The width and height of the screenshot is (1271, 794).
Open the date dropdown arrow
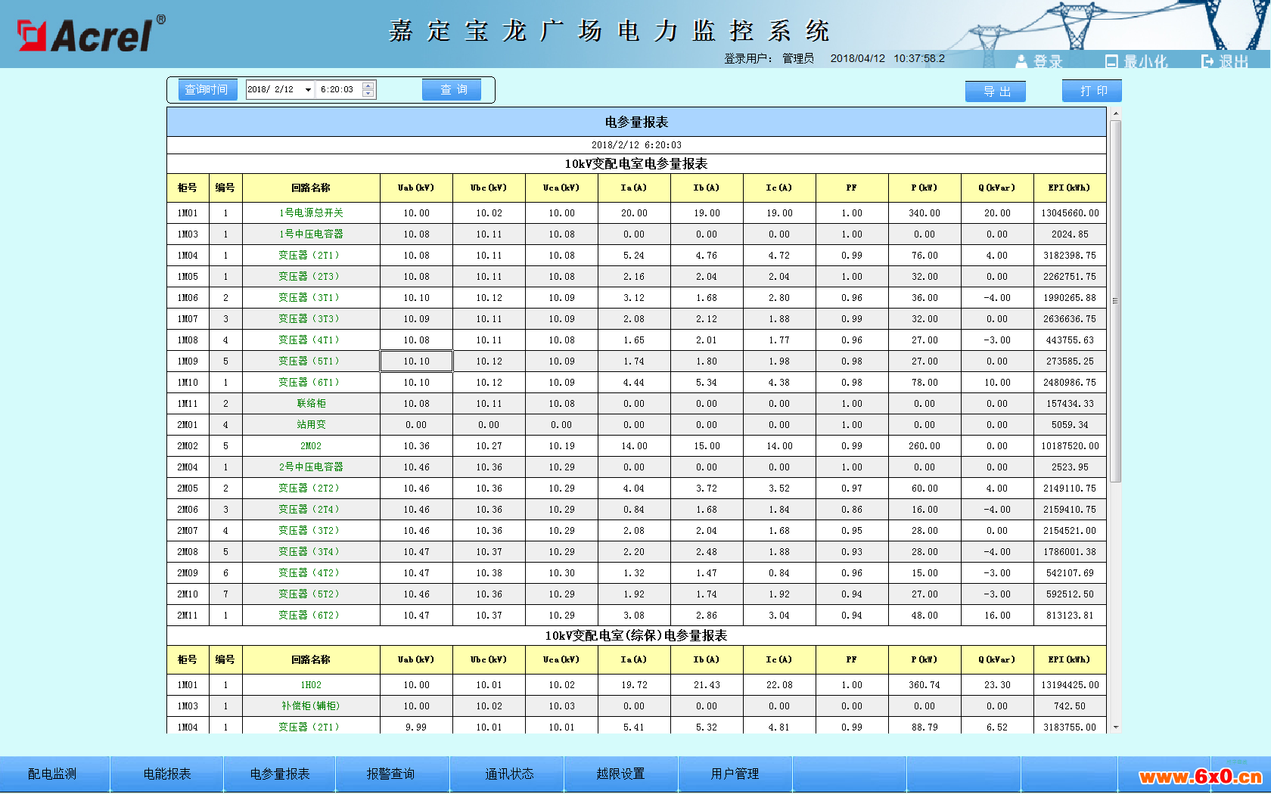[x=308, y=90]
